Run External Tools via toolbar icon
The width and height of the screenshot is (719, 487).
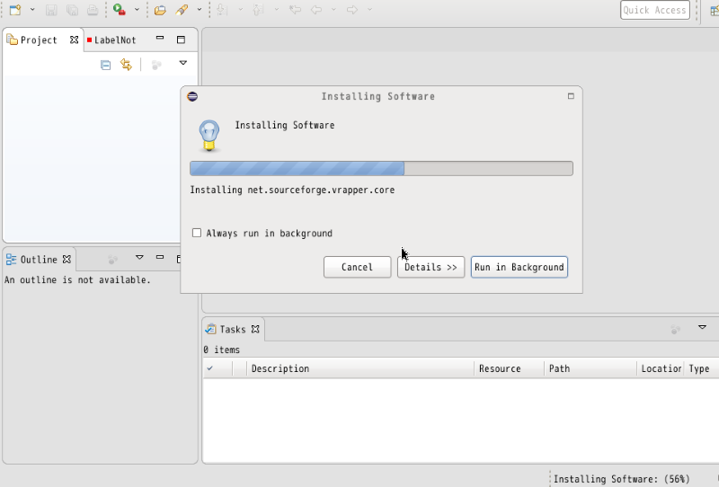point(120,10)
